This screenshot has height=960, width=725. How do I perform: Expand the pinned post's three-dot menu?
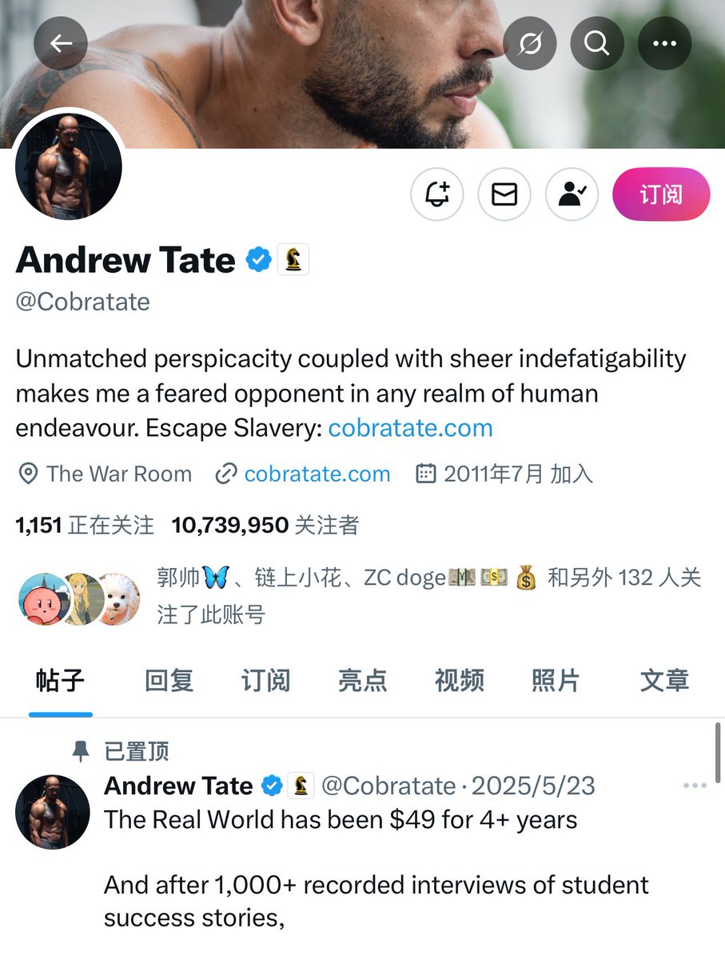coord(695,786)
